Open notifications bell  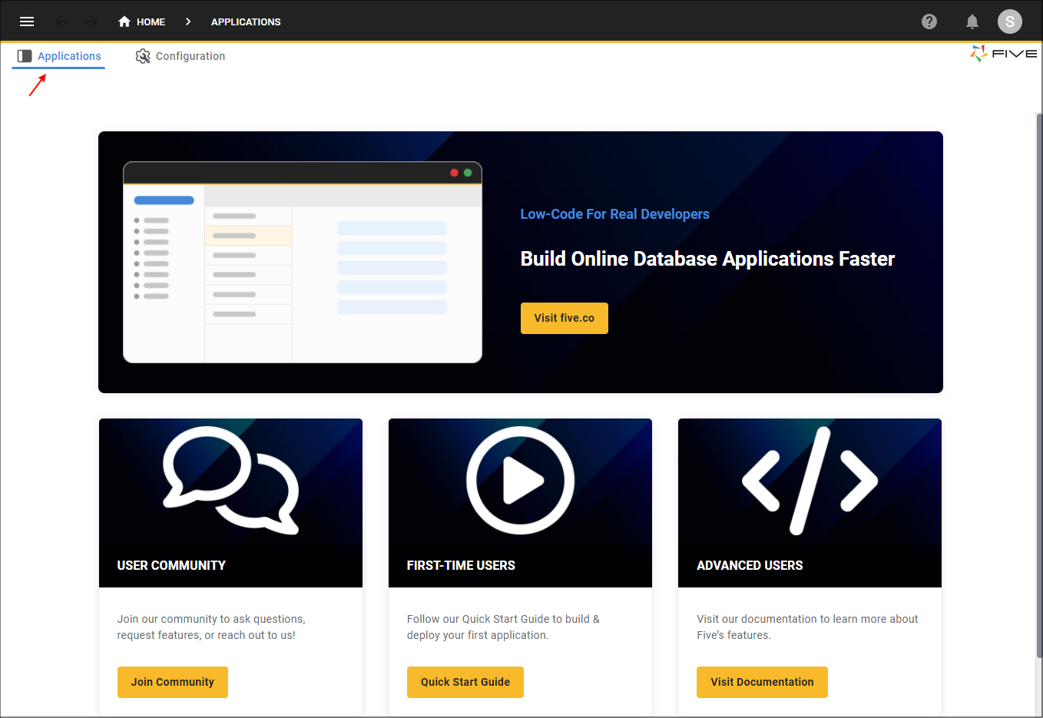(x=972, y=22)
